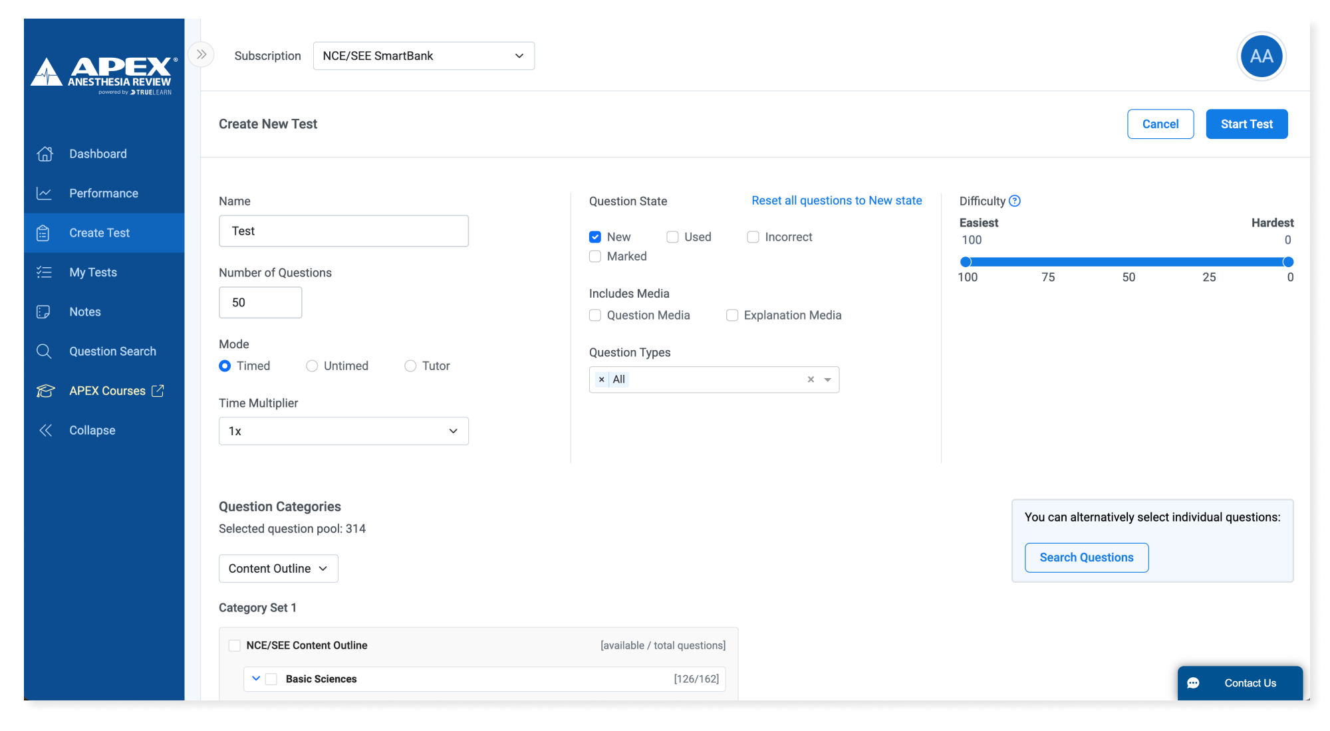
Task: Select the Tutor mode radio button
Action: [410, 366]
